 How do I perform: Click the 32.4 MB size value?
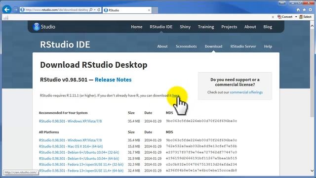pyautogui.click(x=134, y=171)
